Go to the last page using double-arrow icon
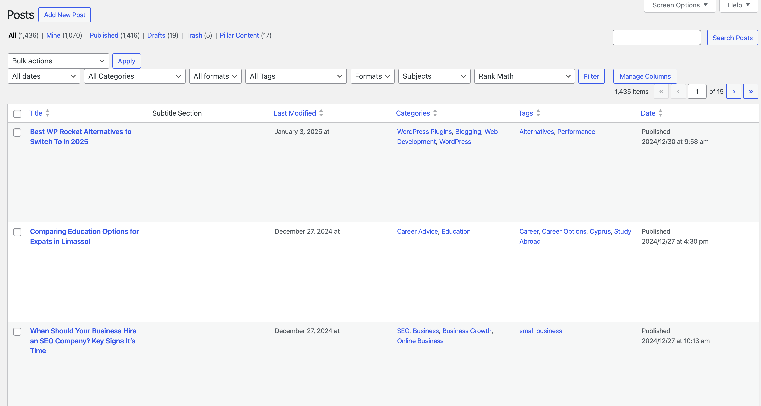Viewport: 761px width, 406px height. pos(751,91)
